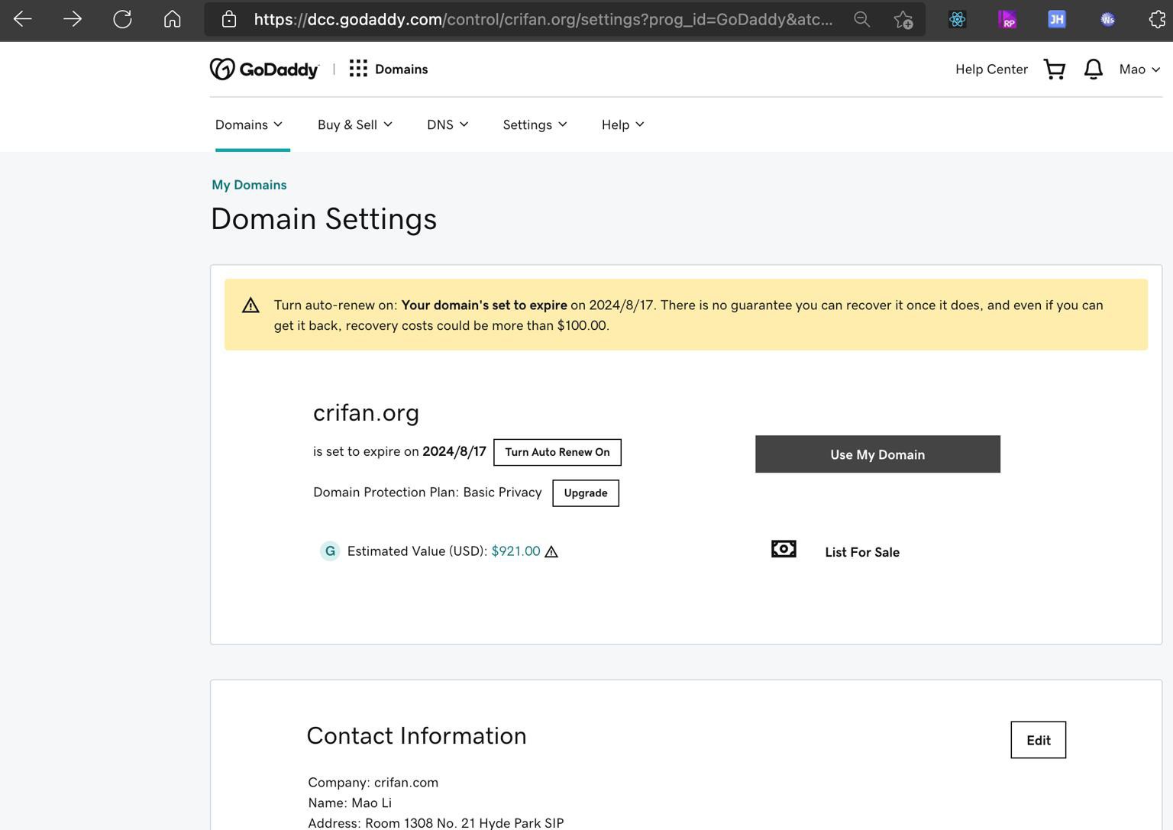
Task: Open the shopping cart icon
Action: click(1055, 69)
